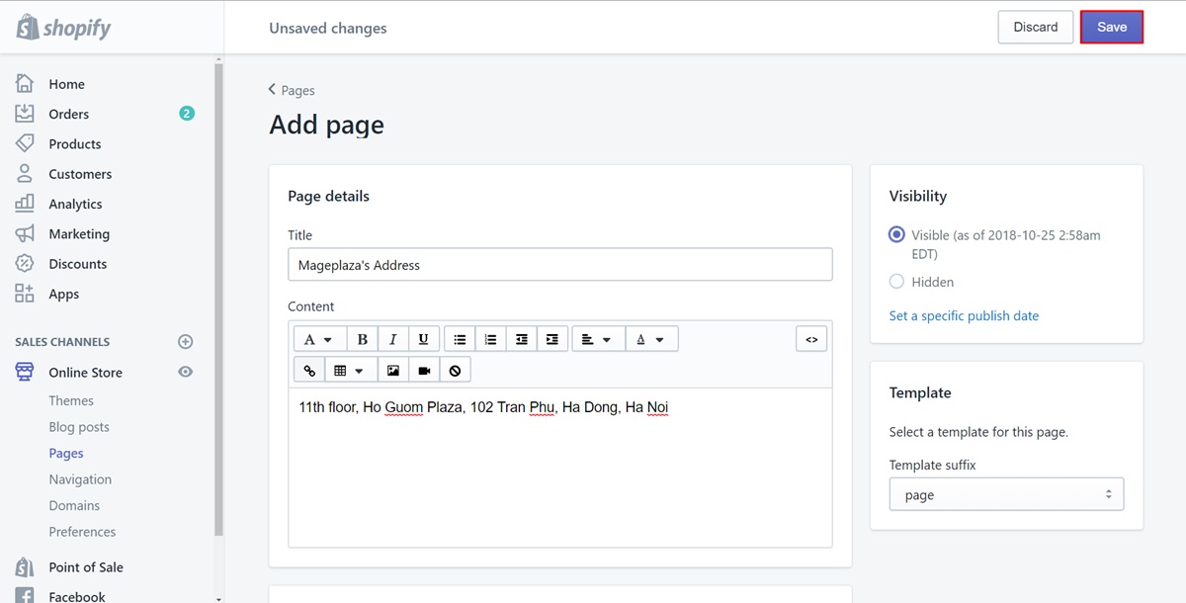Click the Save button
The image size is (1186, 603).
tap(1112, 27)
